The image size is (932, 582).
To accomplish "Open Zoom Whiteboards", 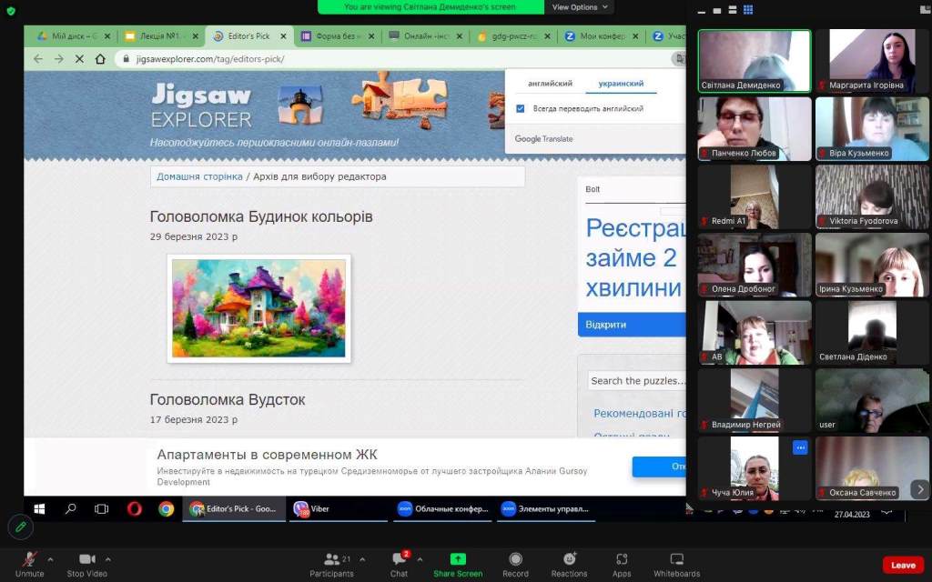I will click(x=676, y=559).
